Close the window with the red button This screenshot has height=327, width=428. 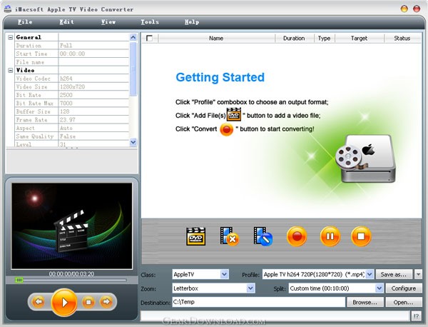(417, 9)
